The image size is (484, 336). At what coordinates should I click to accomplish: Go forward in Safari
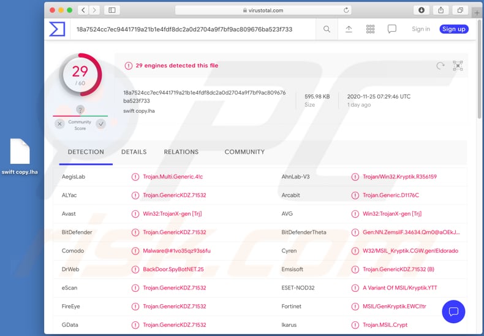coord(94,10)
